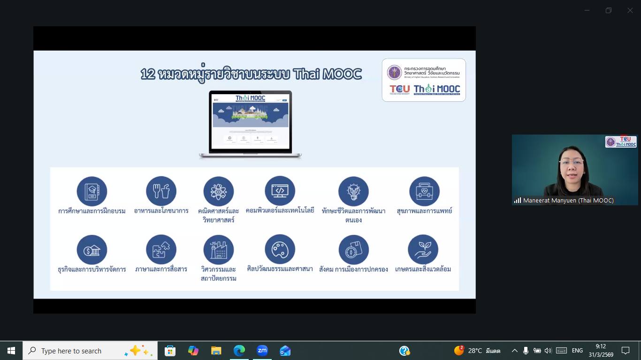The width and height of the screenshot is (641, 360).
Task: Open the Art and Culture palette icon
Action: (280, 249)
